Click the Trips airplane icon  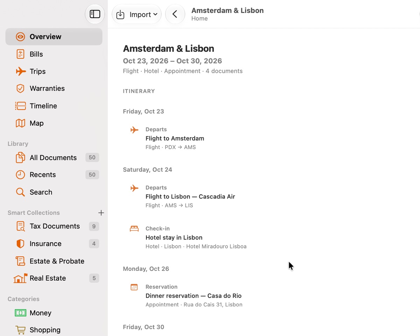(x=21, y=71)
